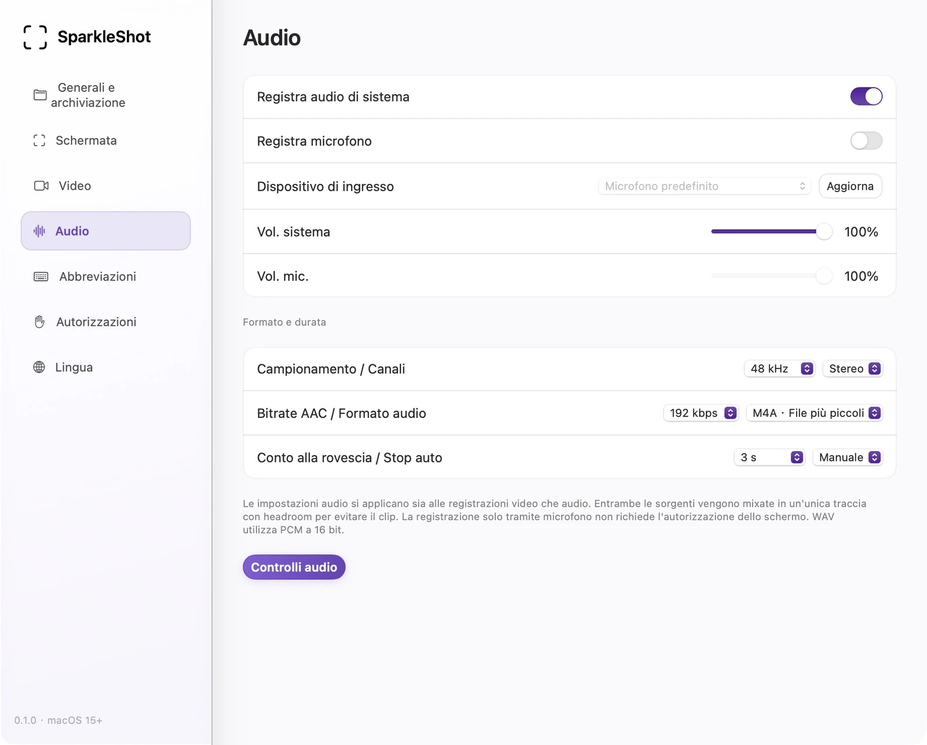
Task: Open the 3 s countdown dropdown
Action: click(x=769, y=457)
